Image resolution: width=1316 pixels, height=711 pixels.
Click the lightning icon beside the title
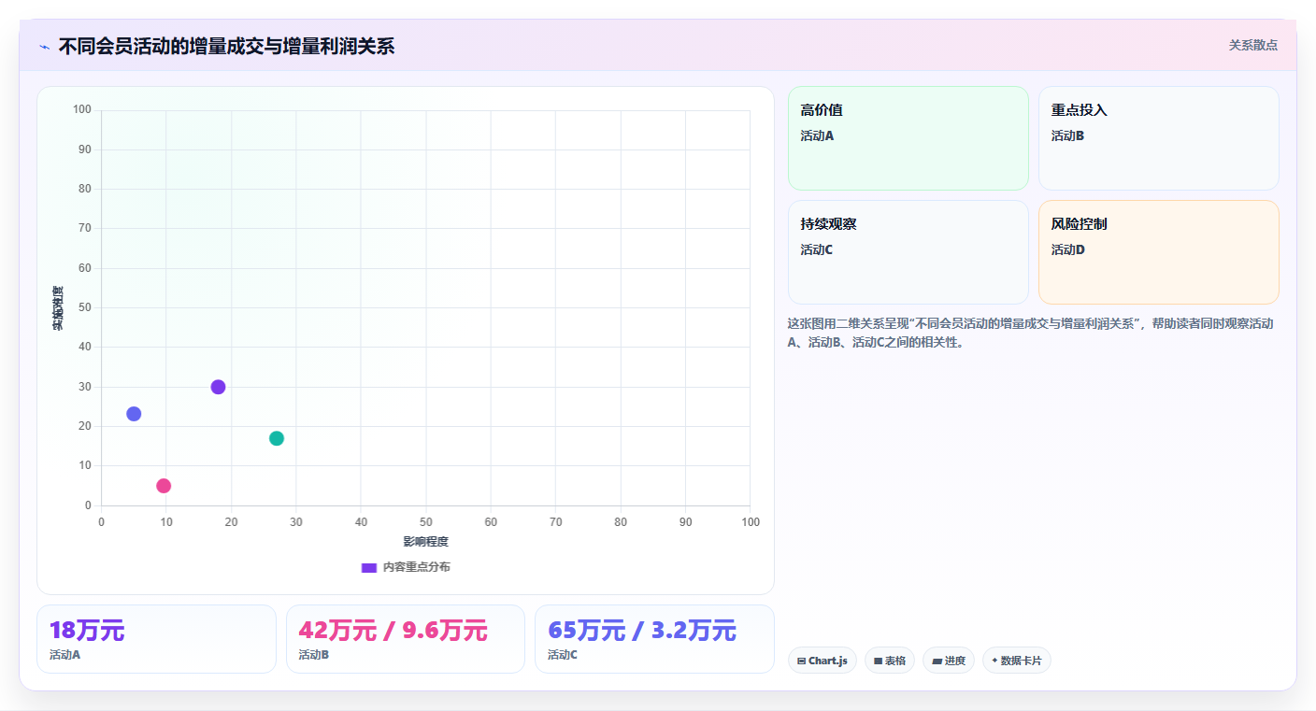[44, 47]
